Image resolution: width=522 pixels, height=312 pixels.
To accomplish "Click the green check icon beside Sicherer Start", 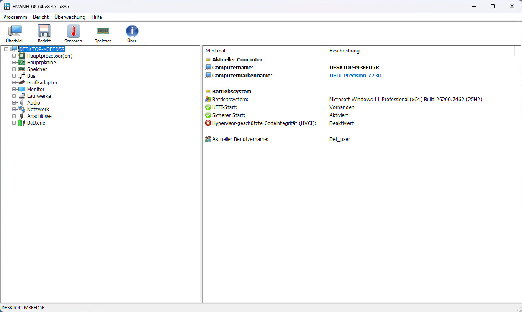I will click(x=208, y=115).
